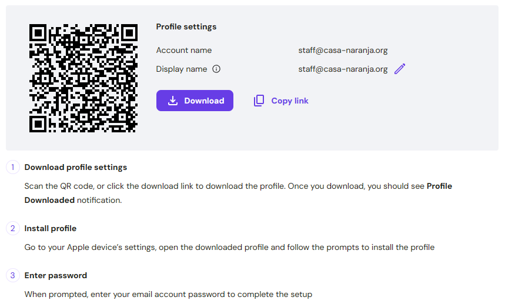Click the QR code image
505x307 pixels.
coord(83,78)
